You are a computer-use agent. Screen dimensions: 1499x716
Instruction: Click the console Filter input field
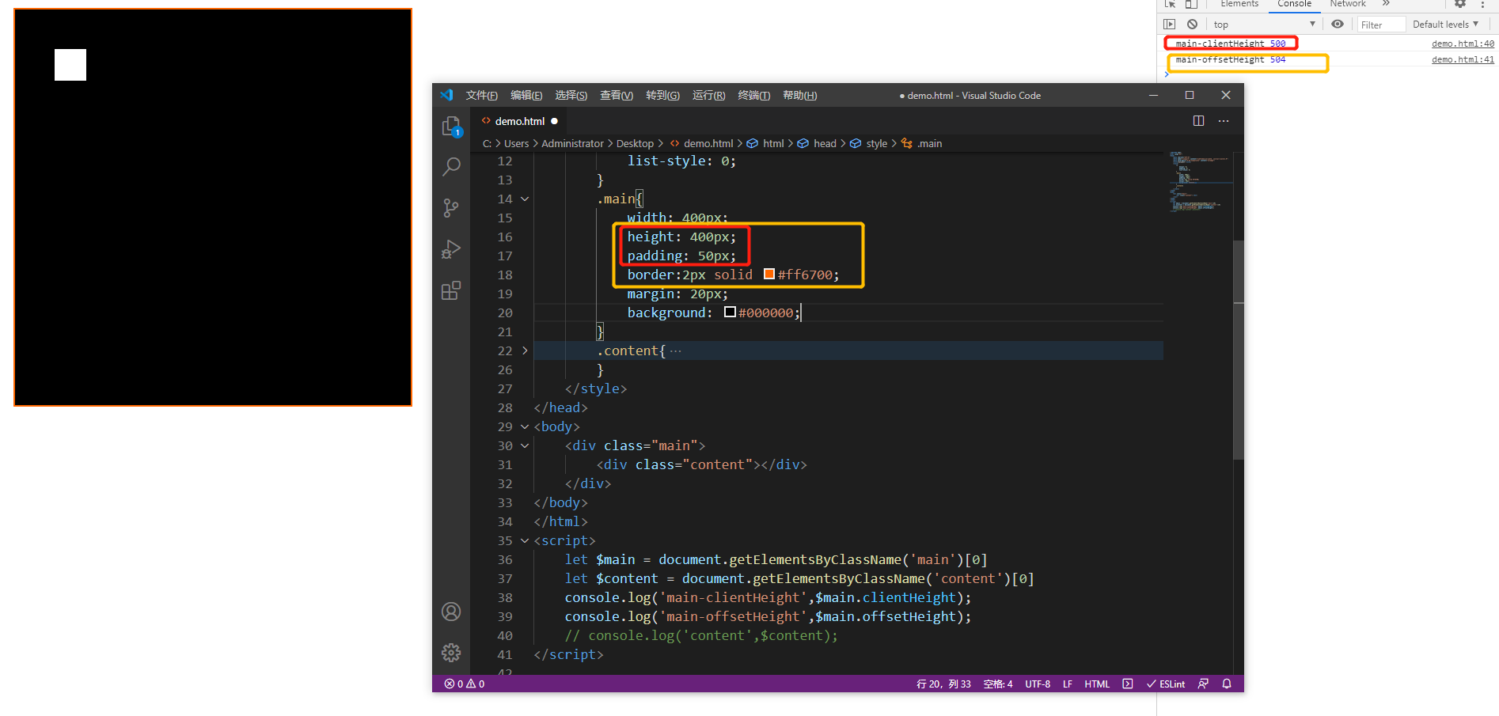click(x=1381, y=25)
